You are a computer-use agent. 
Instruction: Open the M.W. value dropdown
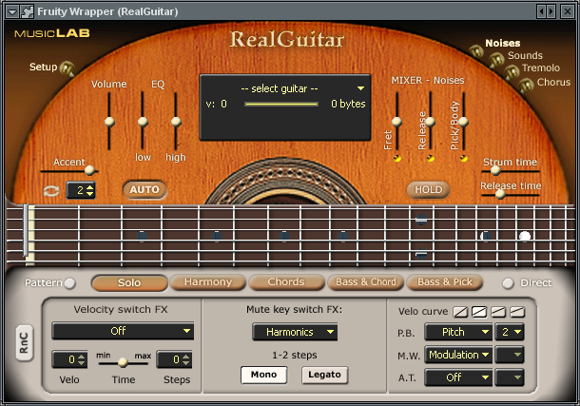click(x=510, y=355)
